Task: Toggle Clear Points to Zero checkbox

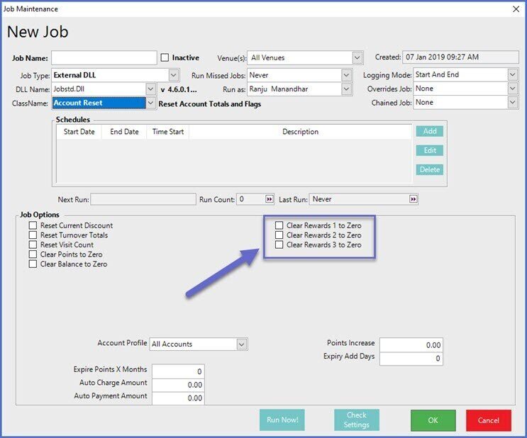Action: click(33, 254)
